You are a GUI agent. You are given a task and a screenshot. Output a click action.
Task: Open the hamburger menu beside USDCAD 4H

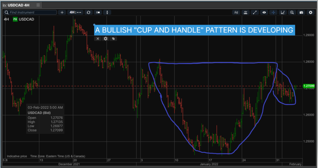point(38,5)
